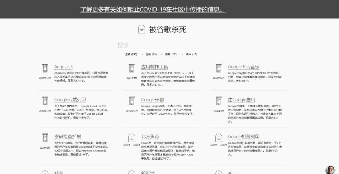Open the AngularJS entry title link

63,67
